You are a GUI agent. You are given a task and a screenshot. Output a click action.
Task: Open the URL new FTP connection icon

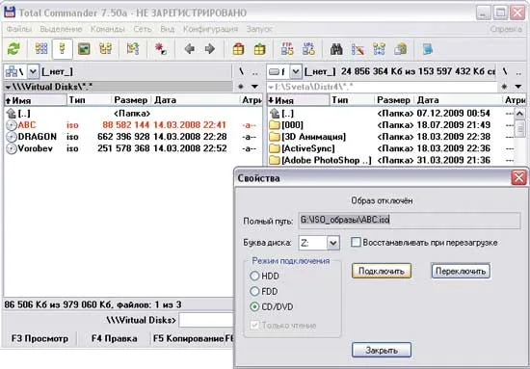click(309, 49)
